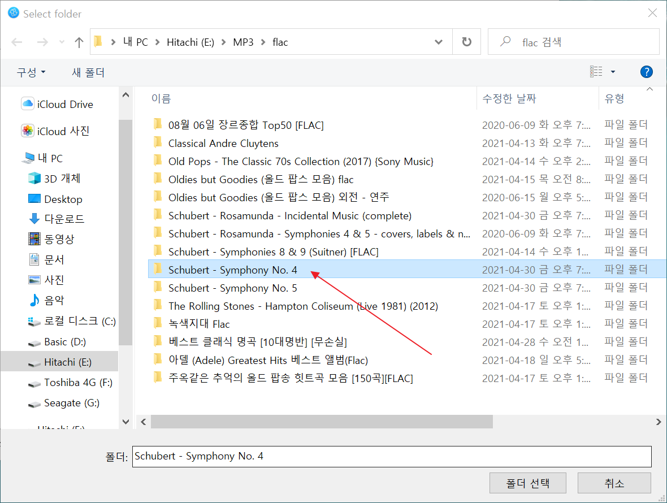The width and height of the screenshot is (667, 503).
Task: Close the Select folder dialog
Action: coord(652,13)
